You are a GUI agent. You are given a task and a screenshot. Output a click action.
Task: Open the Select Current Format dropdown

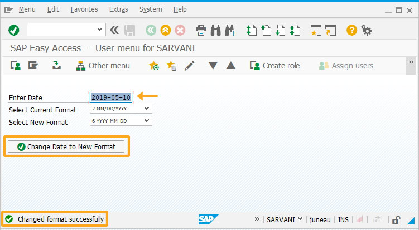(146, 109)
